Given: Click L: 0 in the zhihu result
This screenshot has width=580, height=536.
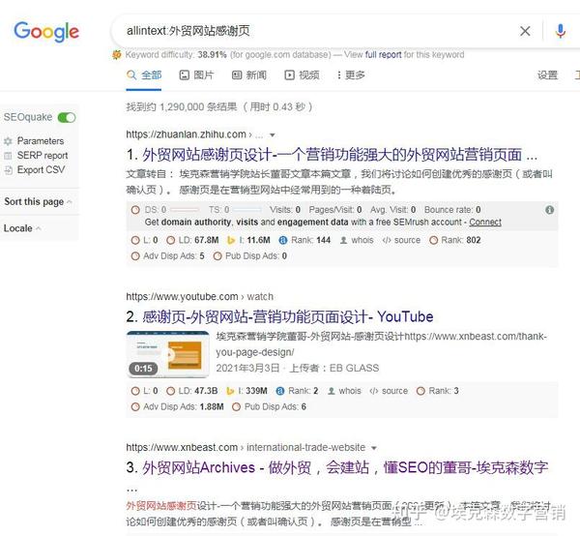Looking at the screenshot, I should point(145,240).
